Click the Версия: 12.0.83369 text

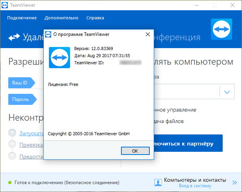(93, 48)
